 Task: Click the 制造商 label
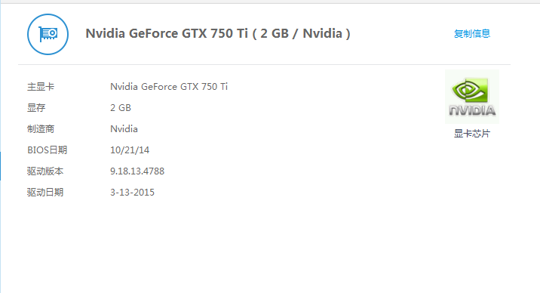coord(41,129)
